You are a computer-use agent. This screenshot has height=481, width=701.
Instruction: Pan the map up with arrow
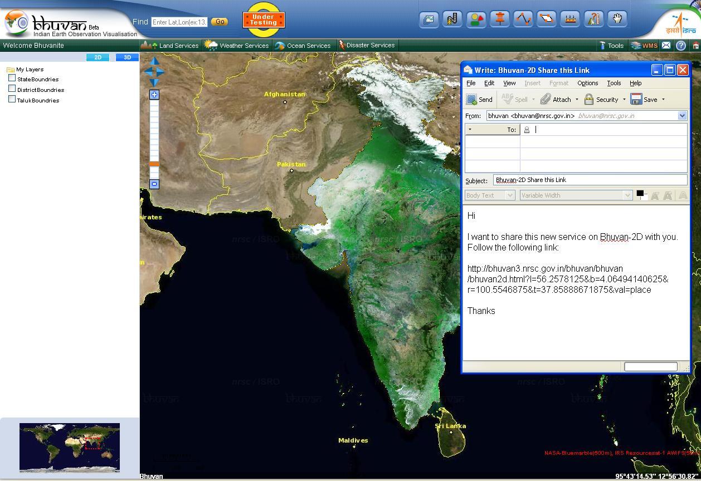(155, 61)
